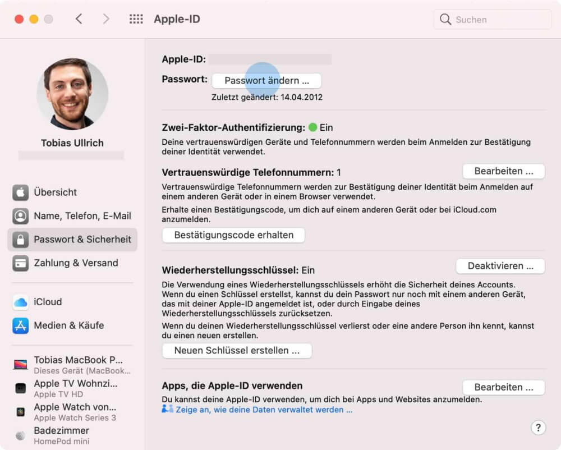Click the iCloud cloud icon
This screenshot has width=561, height=450.
pyautogui.click(x=20, y=302)
